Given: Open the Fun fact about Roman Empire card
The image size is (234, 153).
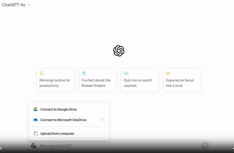Looking at the screenshot, I should (98, 80).
